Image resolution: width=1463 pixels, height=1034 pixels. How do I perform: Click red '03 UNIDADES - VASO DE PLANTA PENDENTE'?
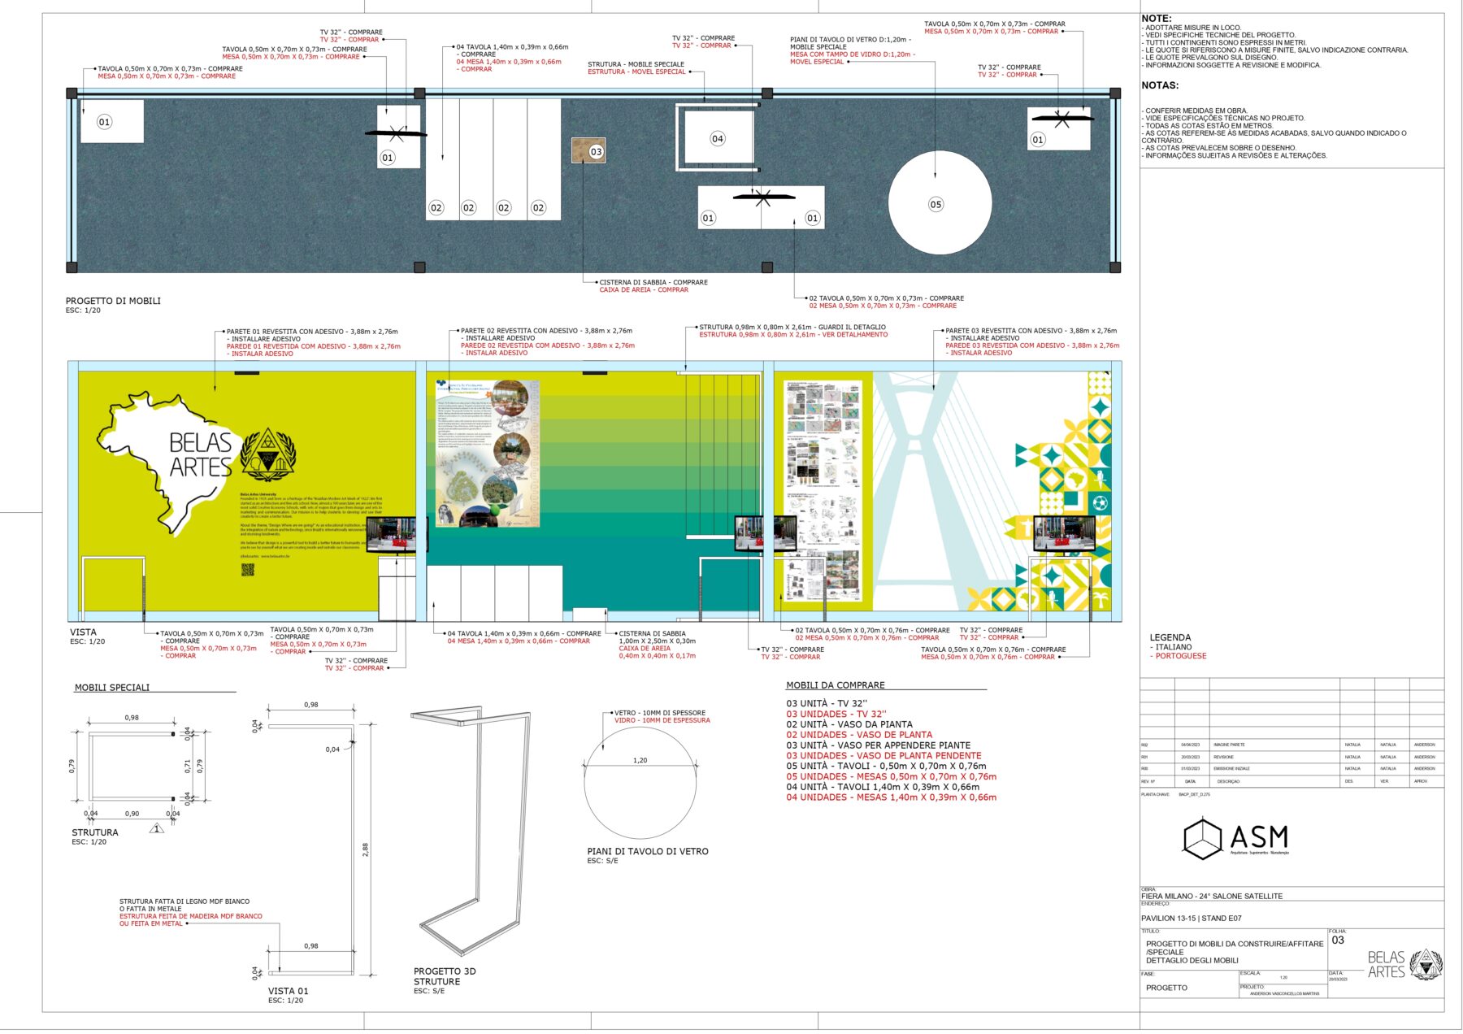(883, 756)
